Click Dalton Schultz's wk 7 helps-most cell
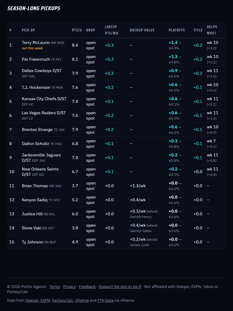Screen dimensions: 233x311 point(211,144)
